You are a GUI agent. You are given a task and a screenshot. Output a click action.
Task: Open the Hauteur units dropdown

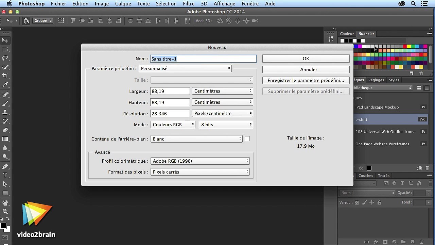pyautogui.click(x=223, y=102)
